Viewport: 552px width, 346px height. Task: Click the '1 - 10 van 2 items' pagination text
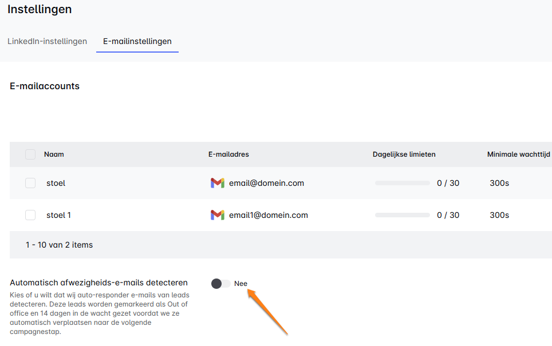(x=59, y=245)
